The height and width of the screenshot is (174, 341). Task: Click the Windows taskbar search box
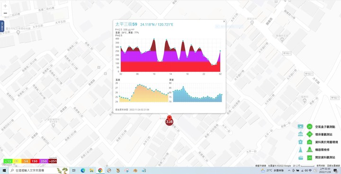pos(39,171)
